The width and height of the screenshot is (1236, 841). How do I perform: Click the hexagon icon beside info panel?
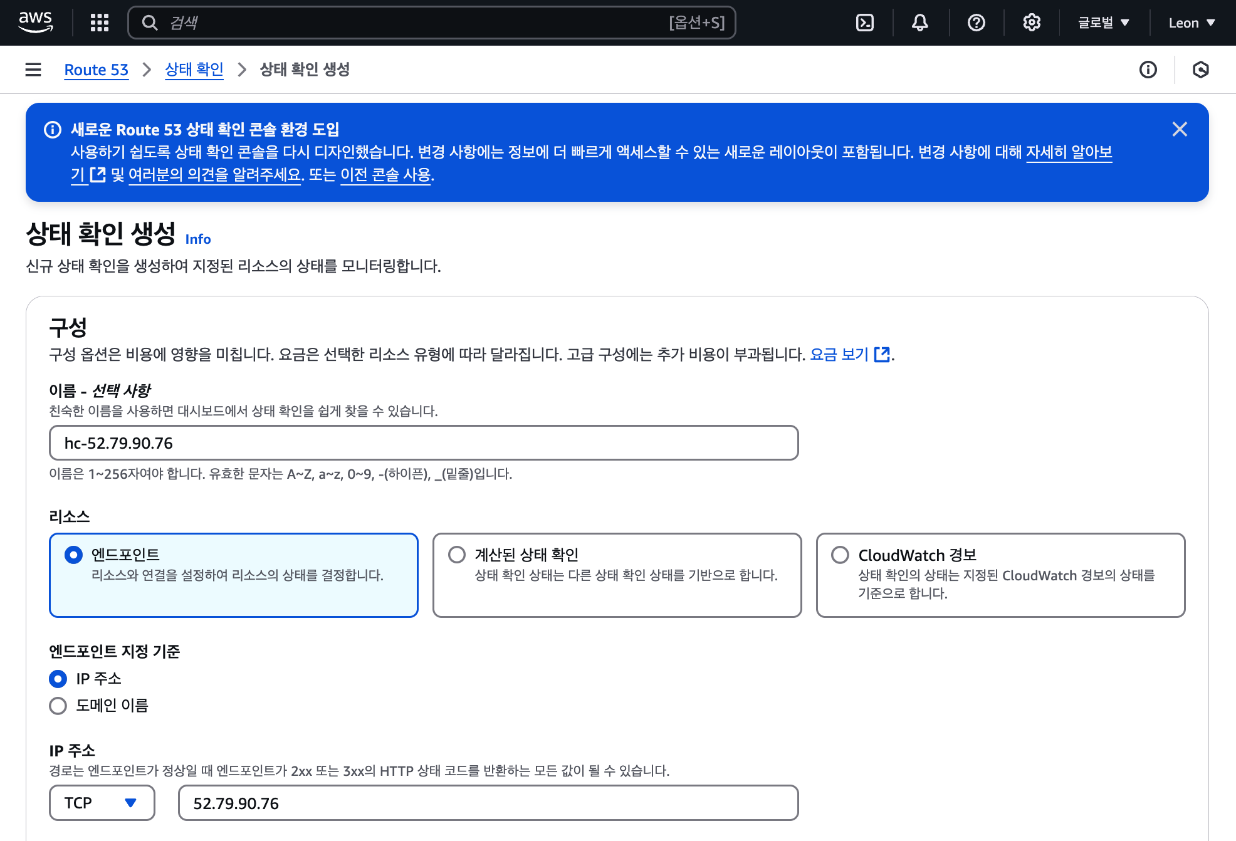tap(1200, 70)
